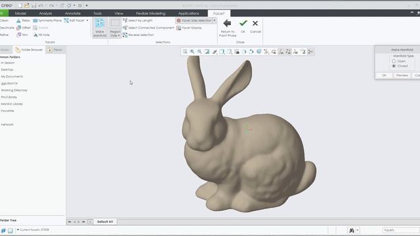Collapse the ribbon with the chevron arrow
Image resolution: width=420 pixels, height=236 pixels.
point(412,12)
